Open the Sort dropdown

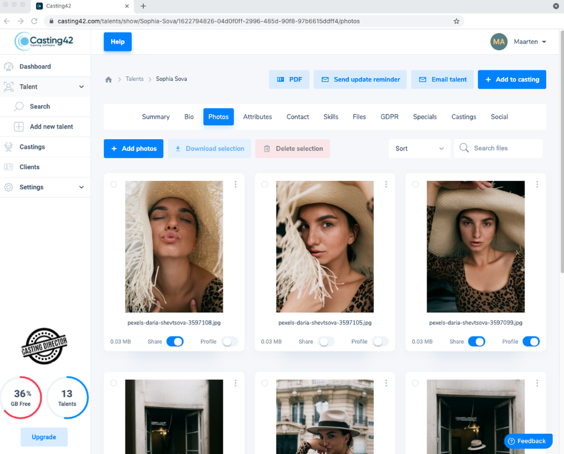click(420, 148)
